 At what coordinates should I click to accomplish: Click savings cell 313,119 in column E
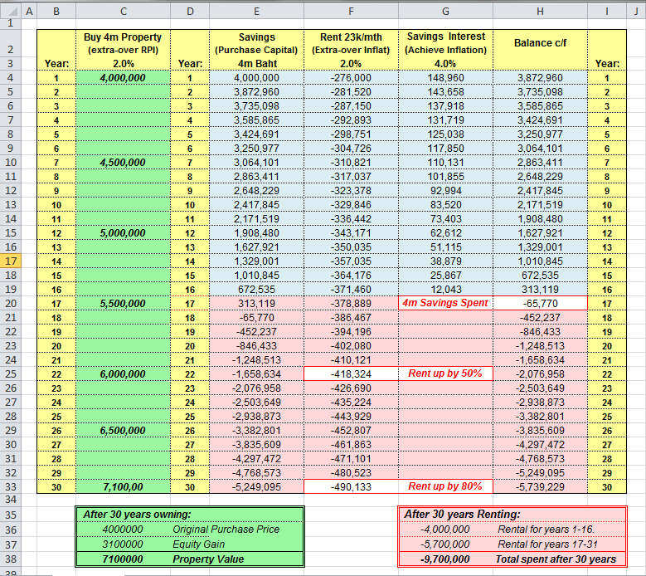click(x=257, y=304)
